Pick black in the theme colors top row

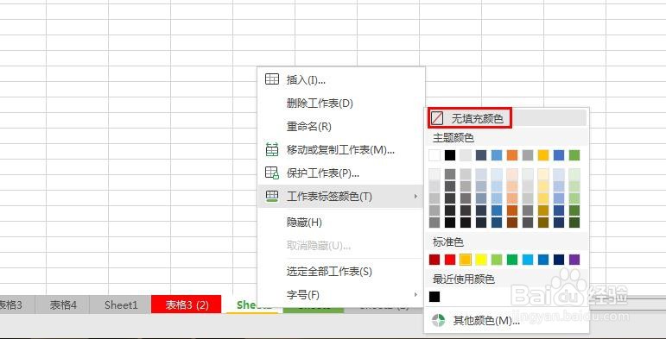point(450,155)
